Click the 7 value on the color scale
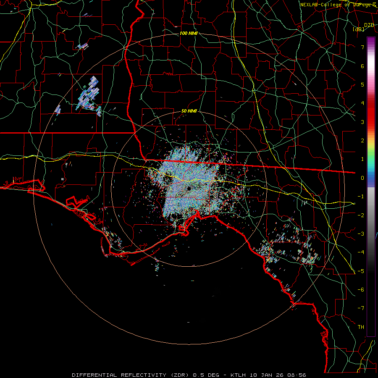 pos(362,47)
